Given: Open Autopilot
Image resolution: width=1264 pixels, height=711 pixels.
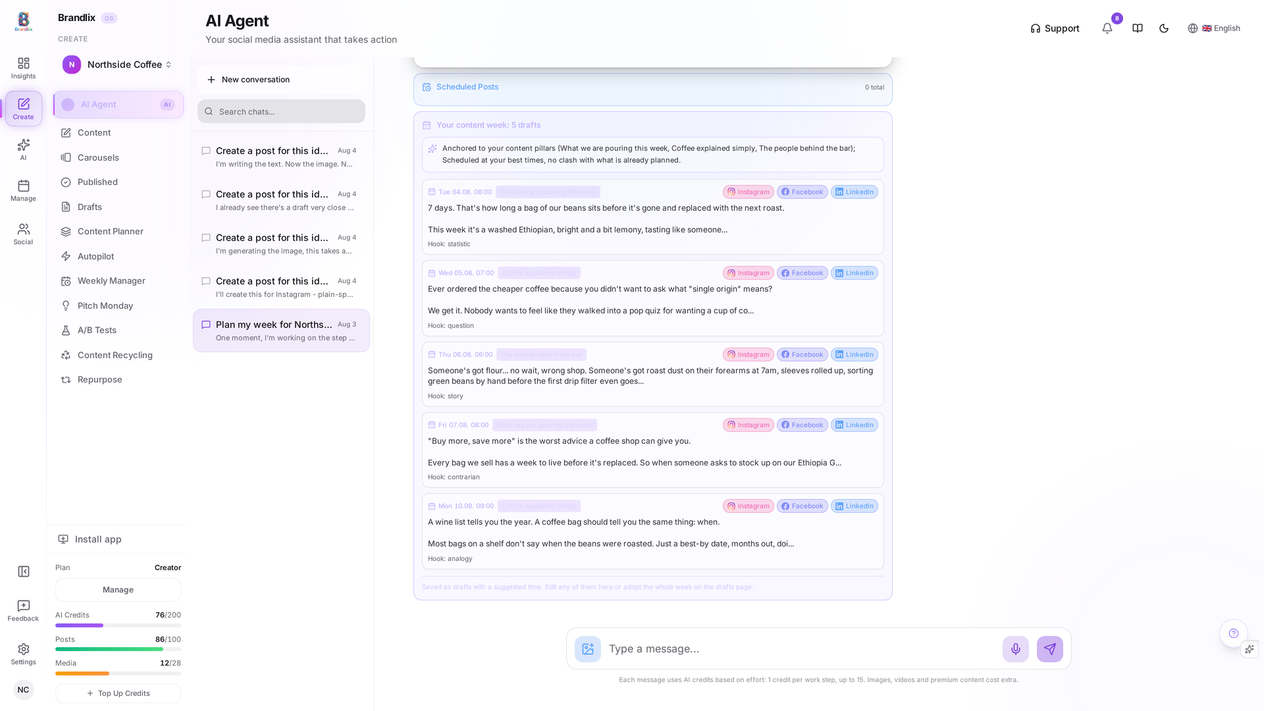Looking at the screenshot, I should tap(118, 256).
